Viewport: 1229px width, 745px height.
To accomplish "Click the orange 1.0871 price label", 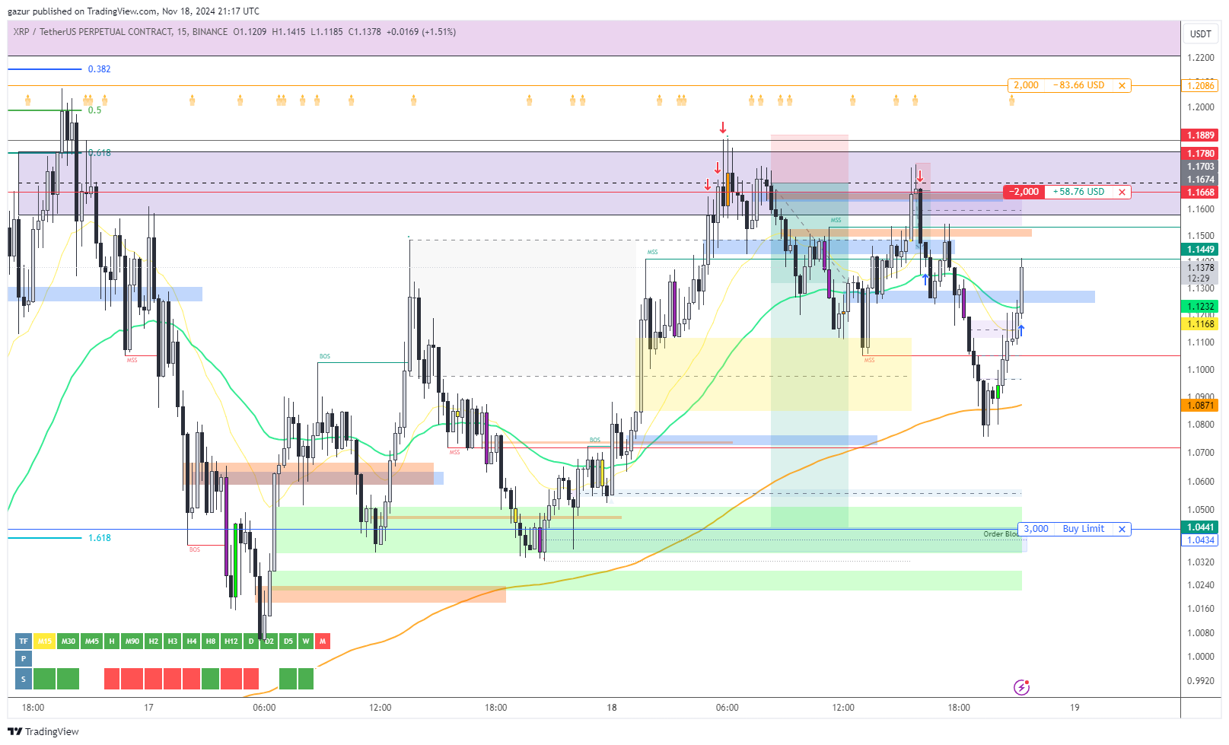I will point(1200,406).
